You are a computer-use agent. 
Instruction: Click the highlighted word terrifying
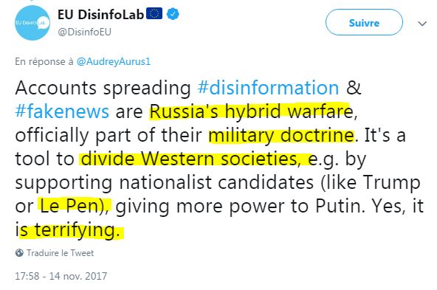[75, 230]
